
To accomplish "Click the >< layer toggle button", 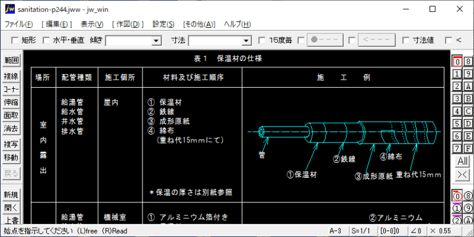I will tap(463, 174).
